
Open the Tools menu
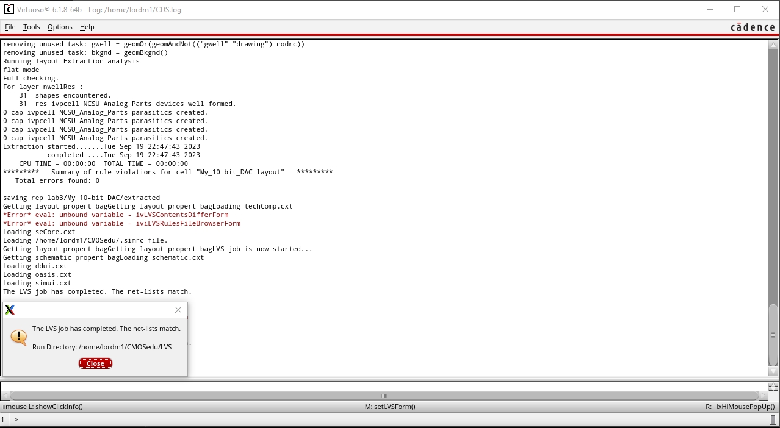31,27
